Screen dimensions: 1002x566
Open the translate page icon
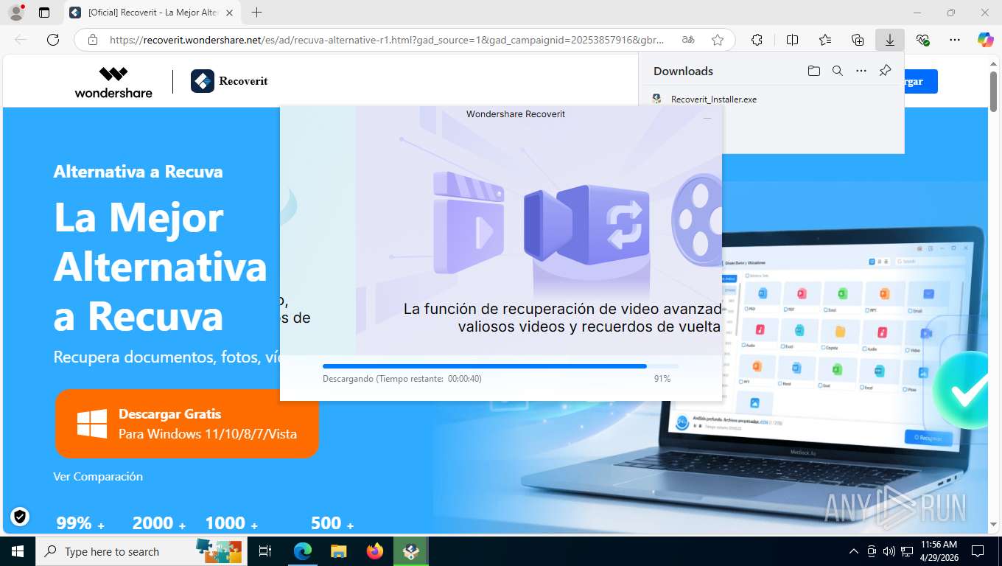[688, 40]
